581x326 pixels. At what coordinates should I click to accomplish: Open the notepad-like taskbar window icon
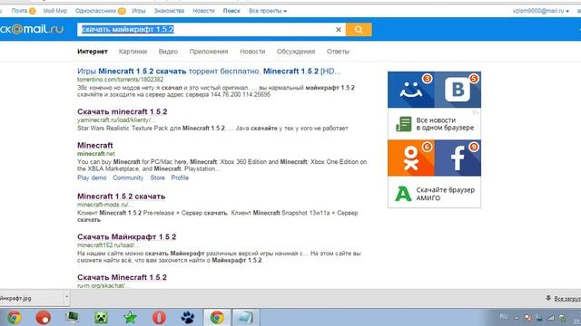pyautogui.click(x=246, y=318)
